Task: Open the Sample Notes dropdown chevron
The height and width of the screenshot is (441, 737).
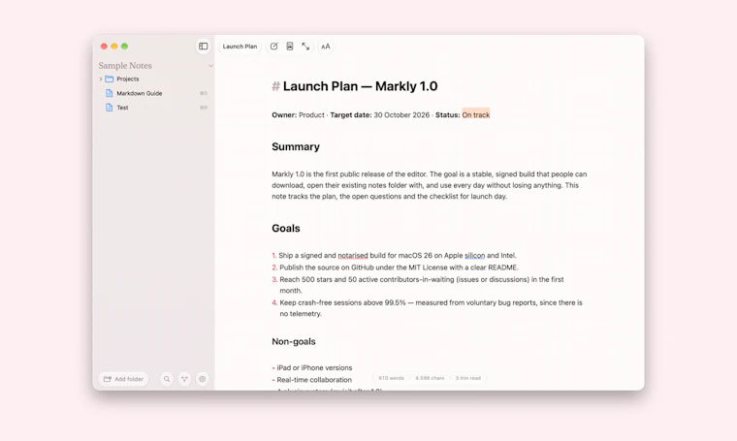Action: point(210,66)
